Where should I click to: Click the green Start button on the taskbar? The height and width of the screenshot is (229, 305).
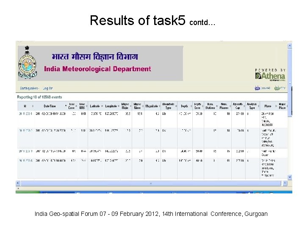(28, 192)
